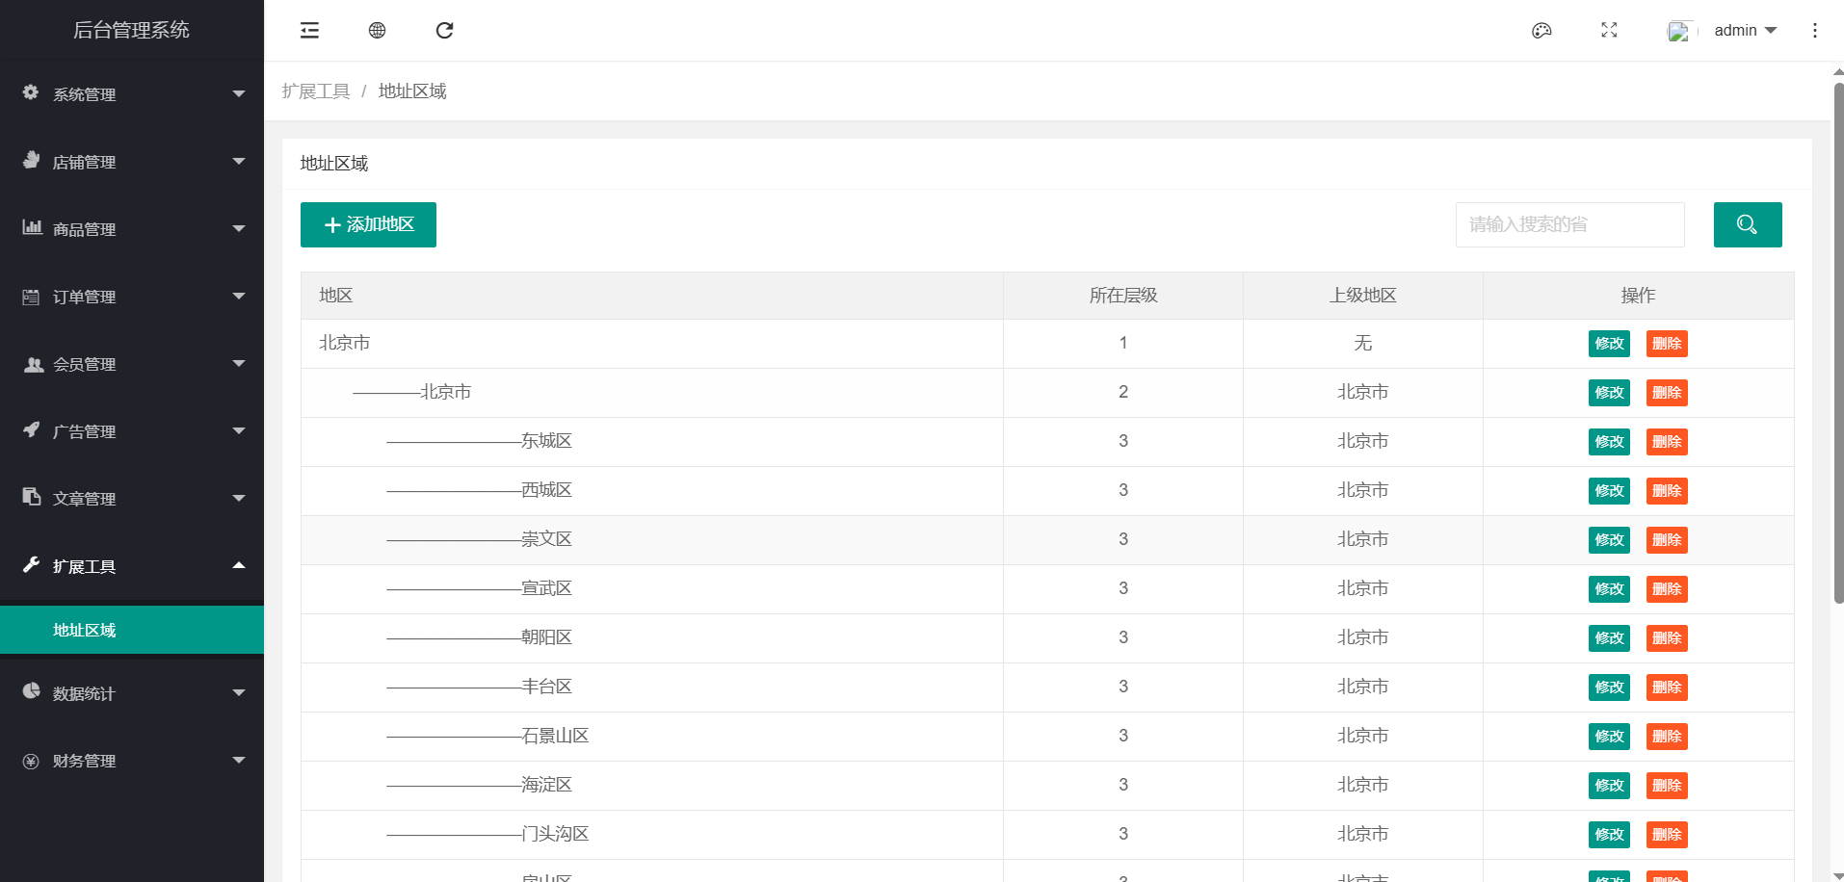Click the refresh icon in the top bar

pos(444,31)
